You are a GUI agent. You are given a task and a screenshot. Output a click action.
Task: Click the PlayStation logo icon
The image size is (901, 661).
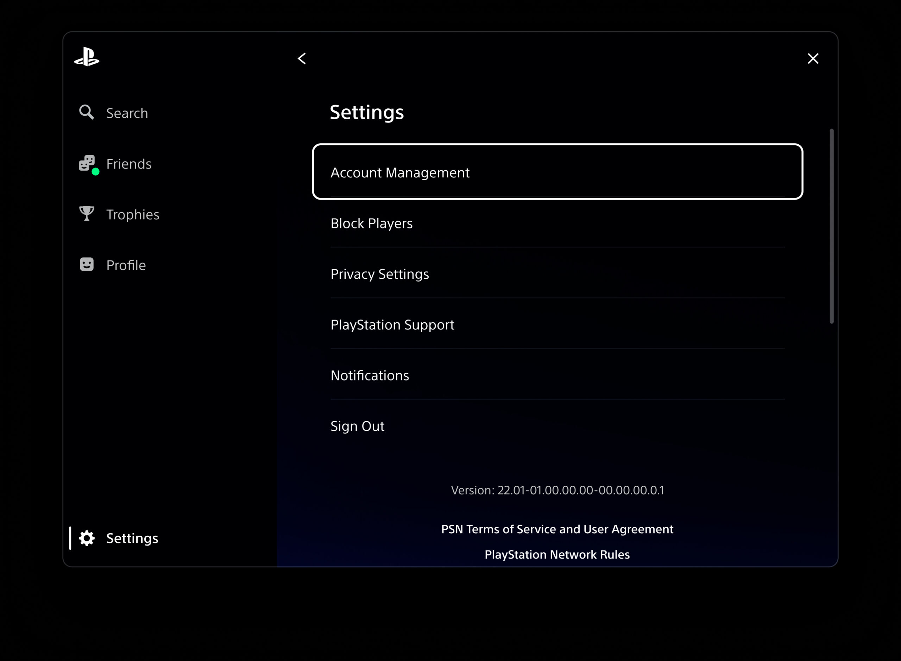(87, 57)
